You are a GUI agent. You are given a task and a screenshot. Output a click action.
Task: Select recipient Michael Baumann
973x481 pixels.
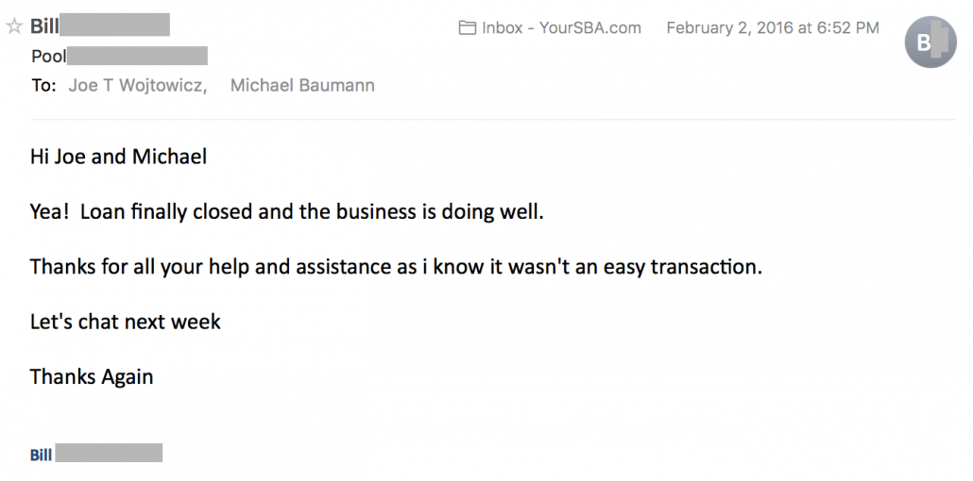(x=302, y=86)
